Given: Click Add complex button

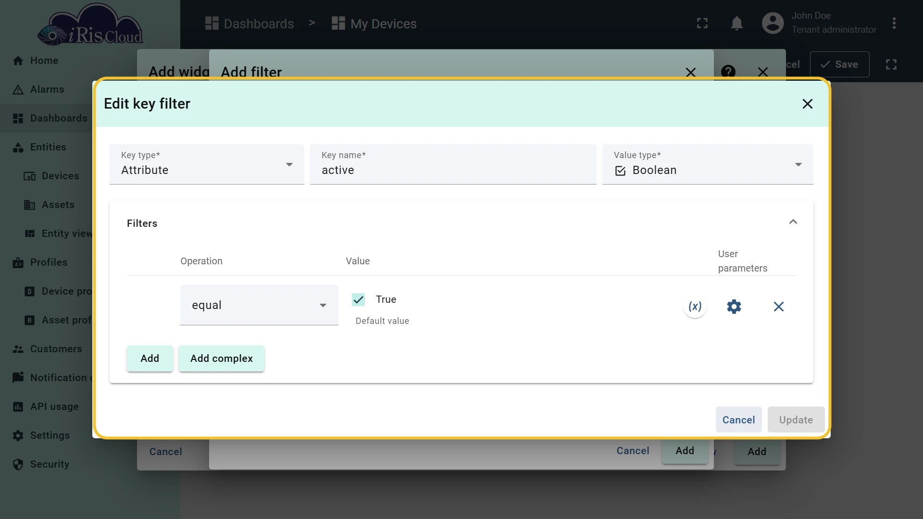Looking at the screenshot, I should click(x=221, y=358).
